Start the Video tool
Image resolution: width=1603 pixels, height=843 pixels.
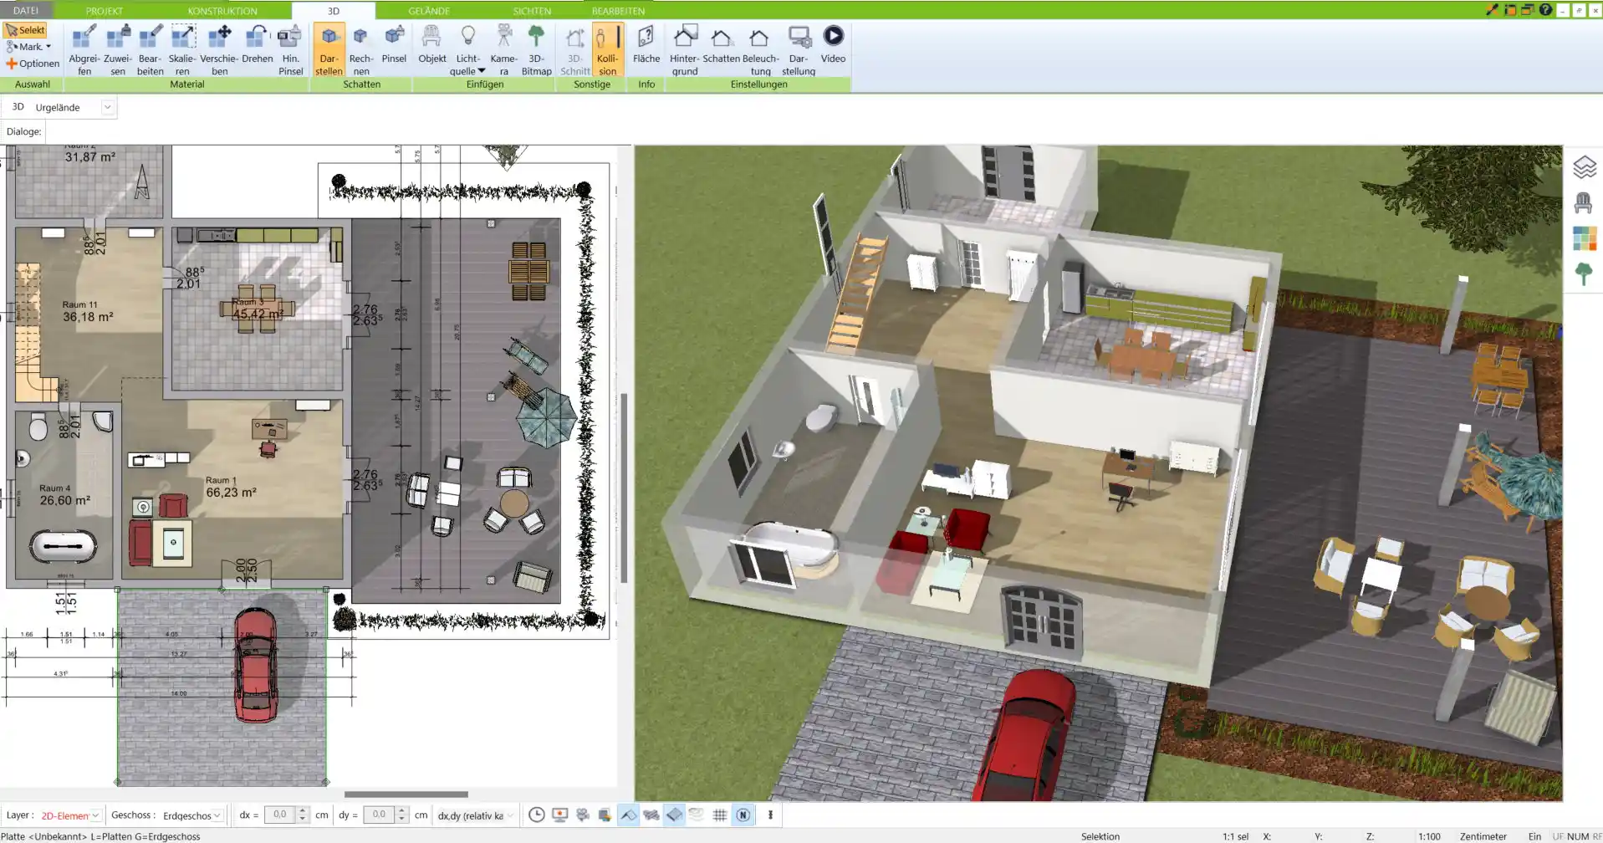tap(833, 44)
